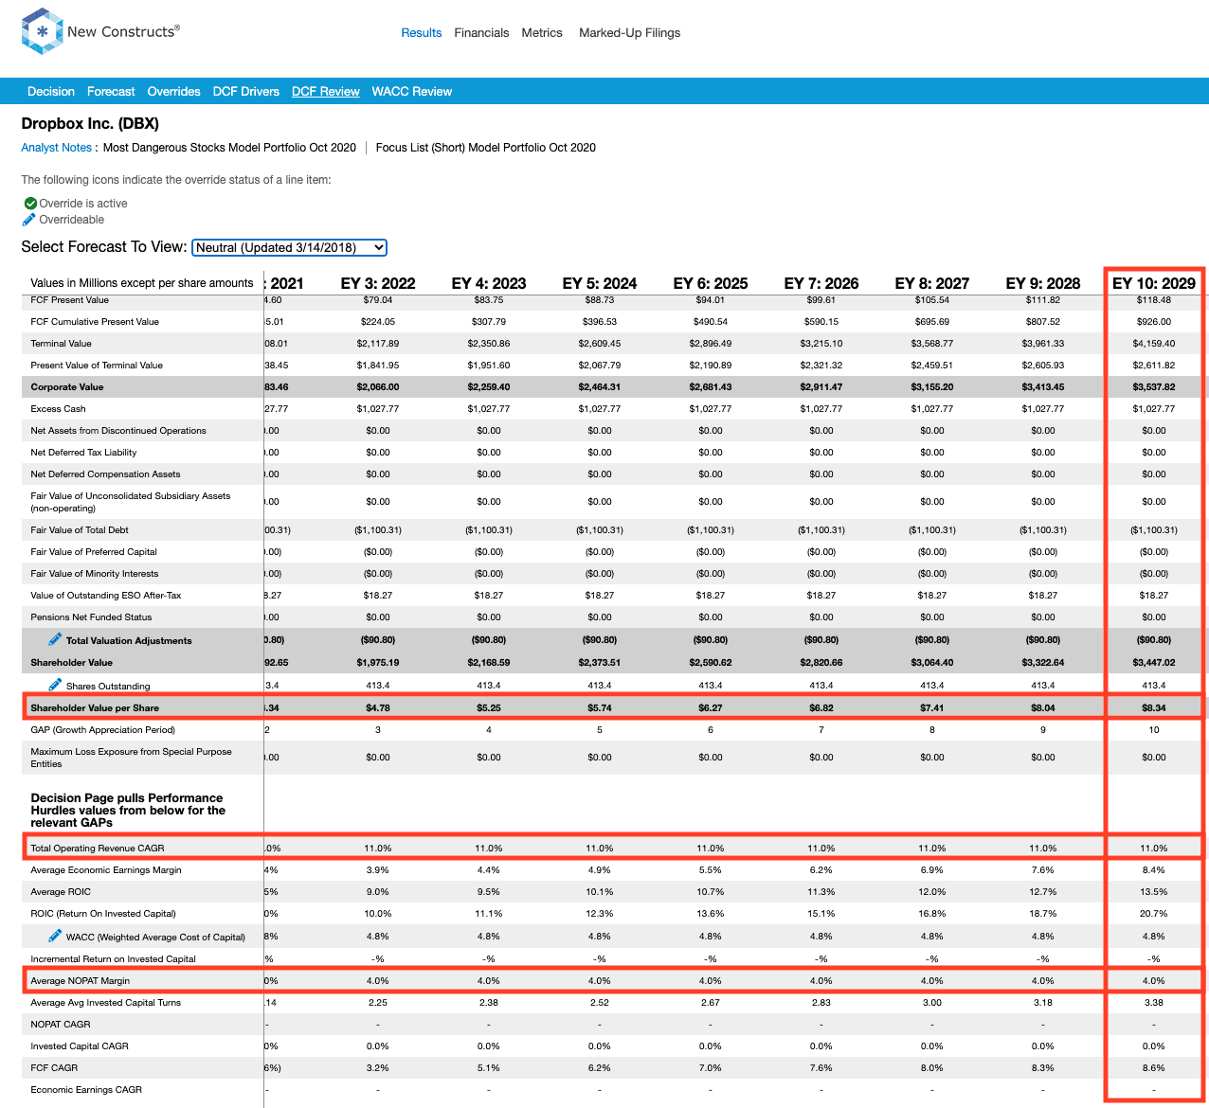Click the Excess Cash row label

click(x=58, y=408)
